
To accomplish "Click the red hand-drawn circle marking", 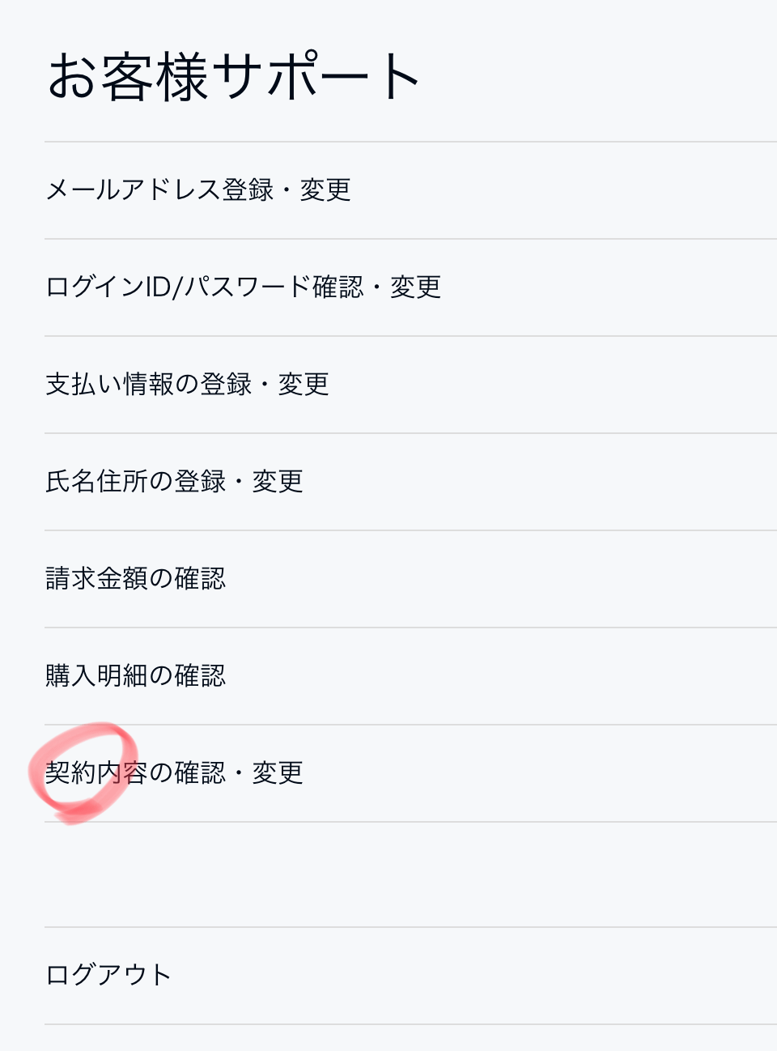I will pos(82,773).
